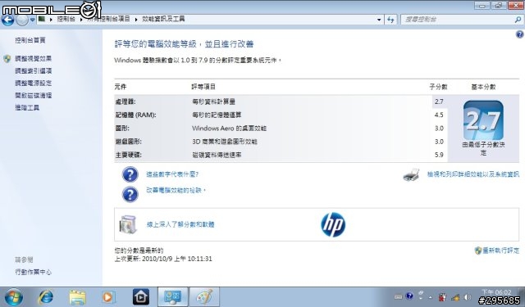The image size is (525, 307).
Task: Click the printer icon
Action: [411, 174]
